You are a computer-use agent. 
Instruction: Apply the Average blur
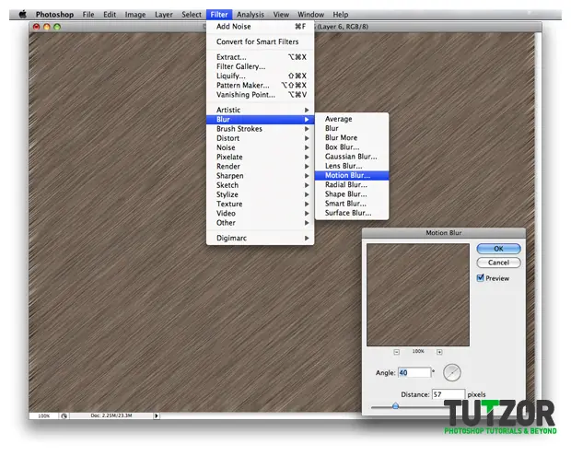tap(352, 119)
